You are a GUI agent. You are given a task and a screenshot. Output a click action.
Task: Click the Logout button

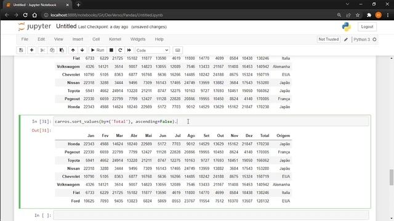coord(367,26)
